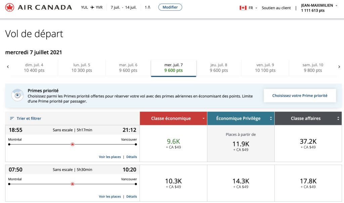344x203 pixels.
Task: Choose Choisissez votre Prime priorité
Action: (300, 95)
